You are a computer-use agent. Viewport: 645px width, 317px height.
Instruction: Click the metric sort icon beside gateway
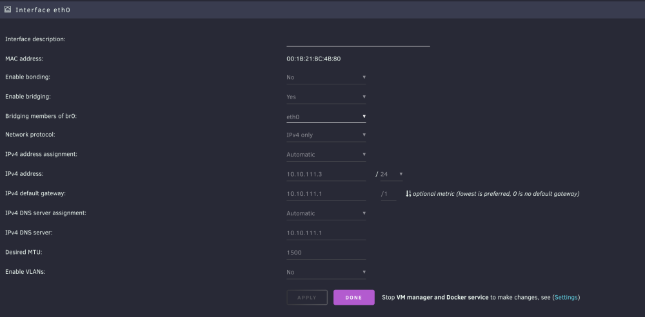tap(408, 194)
